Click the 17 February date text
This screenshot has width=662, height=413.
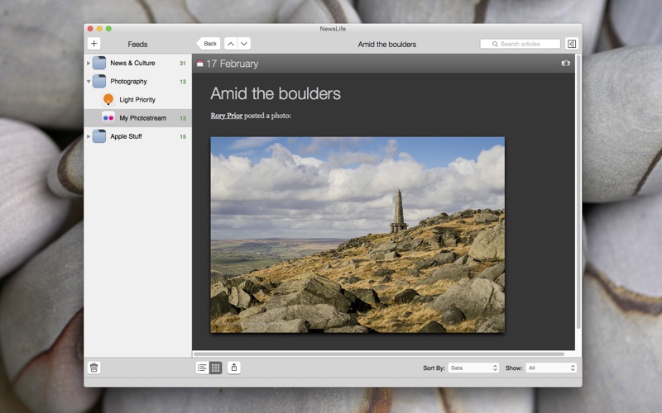click(x=233, y=64)
